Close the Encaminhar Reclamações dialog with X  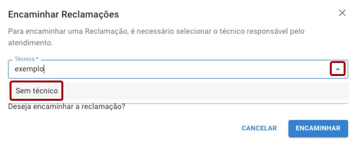tap(342, 13)
